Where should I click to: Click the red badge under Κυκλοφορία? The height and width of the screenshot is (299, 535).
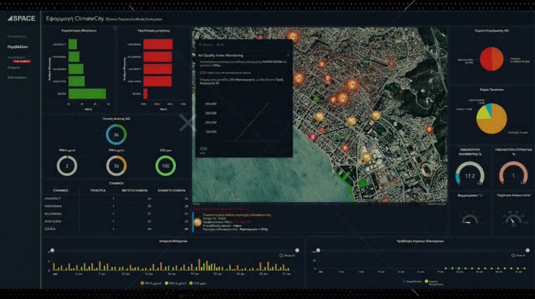pyautogui.click(x=21, y=61)
